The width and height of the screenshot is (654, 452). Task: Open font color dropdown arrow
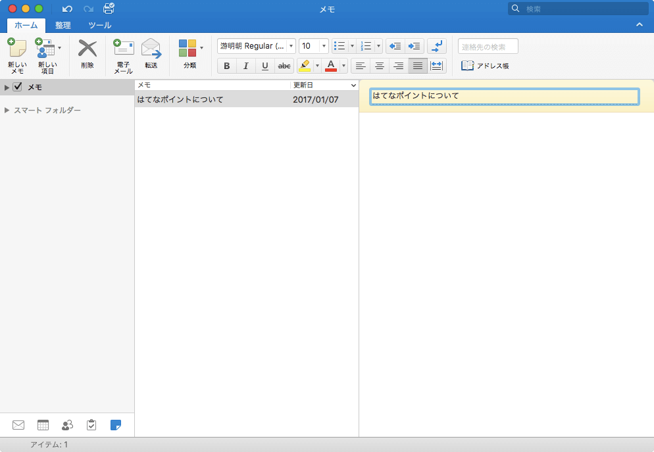click(343, 66)
